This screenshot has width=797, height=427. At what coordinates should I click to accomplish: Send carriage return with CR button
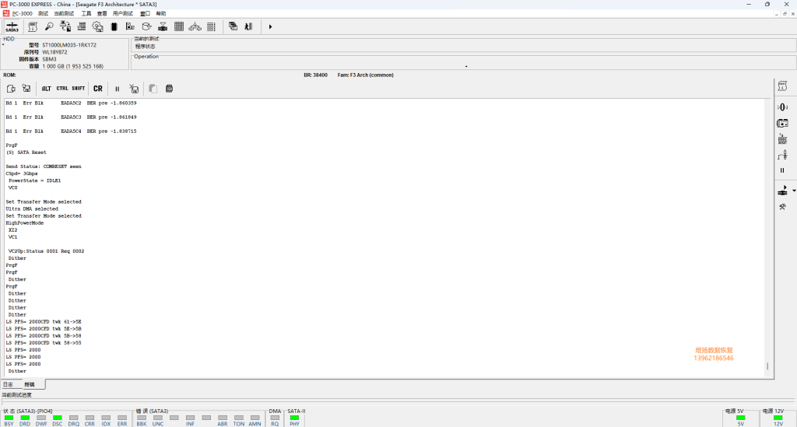coord(98,89)
